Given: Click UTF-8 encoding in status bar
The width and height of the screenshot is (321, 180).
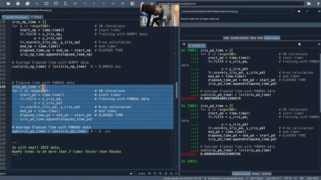Looking at the screenshot, I should (287, 178).
